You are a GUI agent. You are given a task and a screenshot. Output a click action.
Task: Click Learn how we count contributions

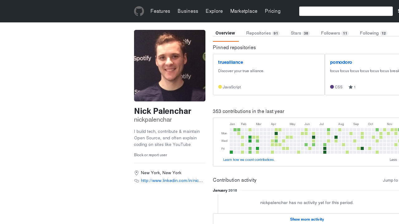[249, 160]
